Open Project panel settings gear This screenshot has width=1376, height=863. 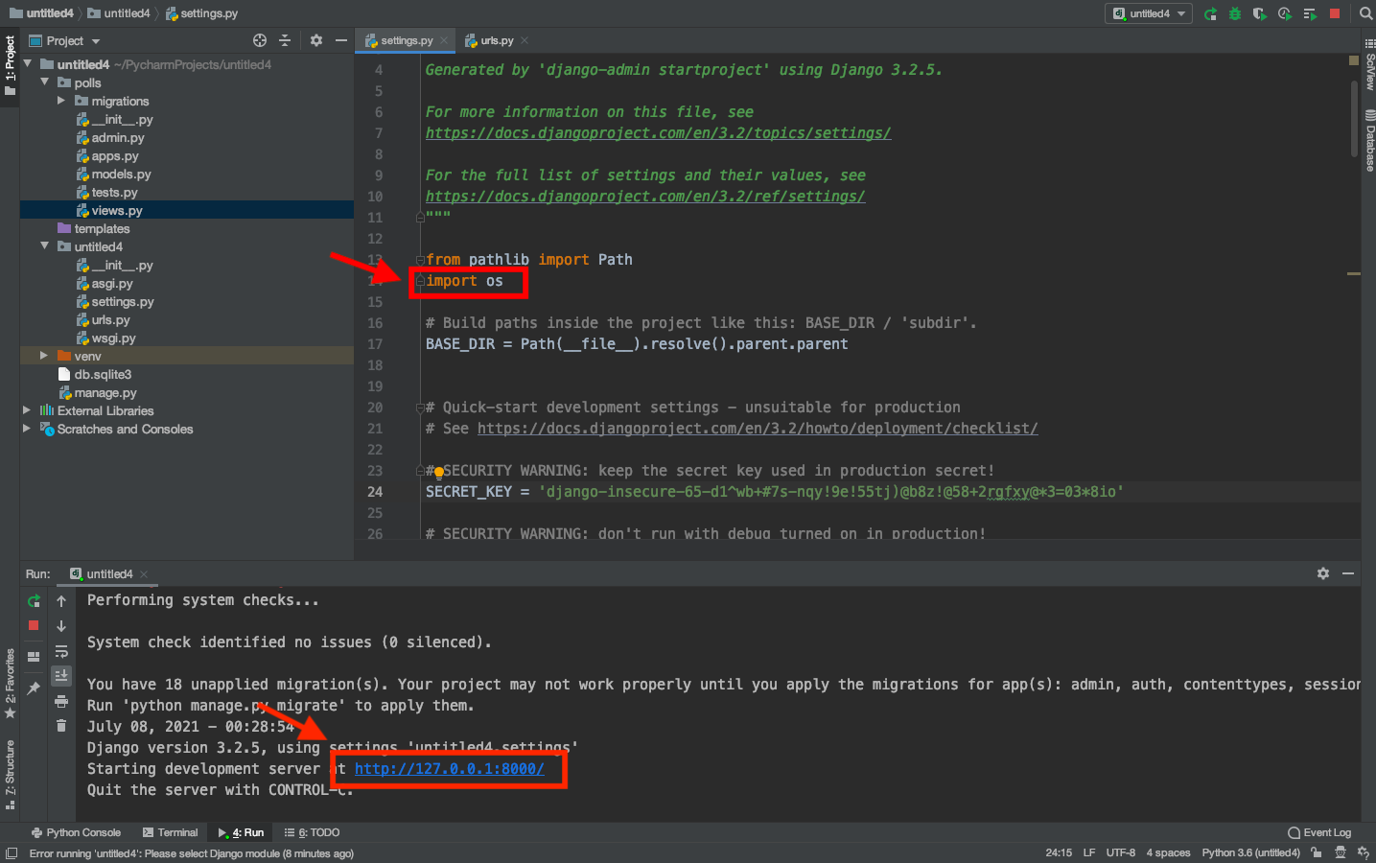pyautogui.click(x=316, y=40)
